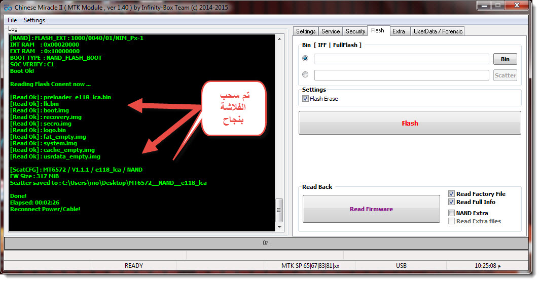Screen dimensions: 540x282
Task: Click log line "Read Ok: cache_empty.img"
Action: (x=52, y=150)
